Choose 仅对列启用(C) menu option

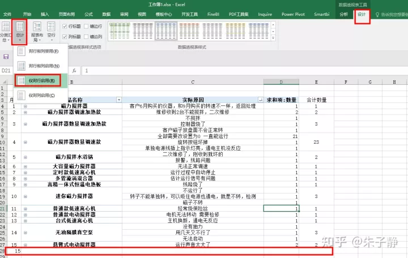click(41, 96)
